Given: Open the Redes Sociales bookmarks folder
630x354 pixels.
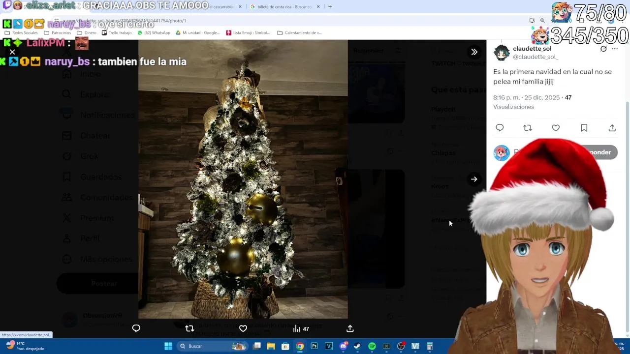Looking at the screenshot, I should [x=21, y=33].
